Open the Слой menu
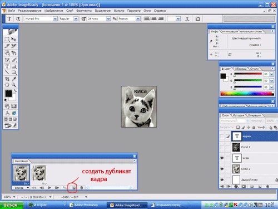The width and height of the screenshot is (278, 209). pos(69,11)
